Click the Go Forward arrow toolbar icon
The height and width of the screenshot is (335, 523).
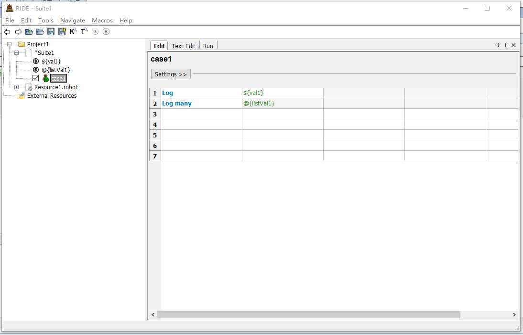coord(18,31)
